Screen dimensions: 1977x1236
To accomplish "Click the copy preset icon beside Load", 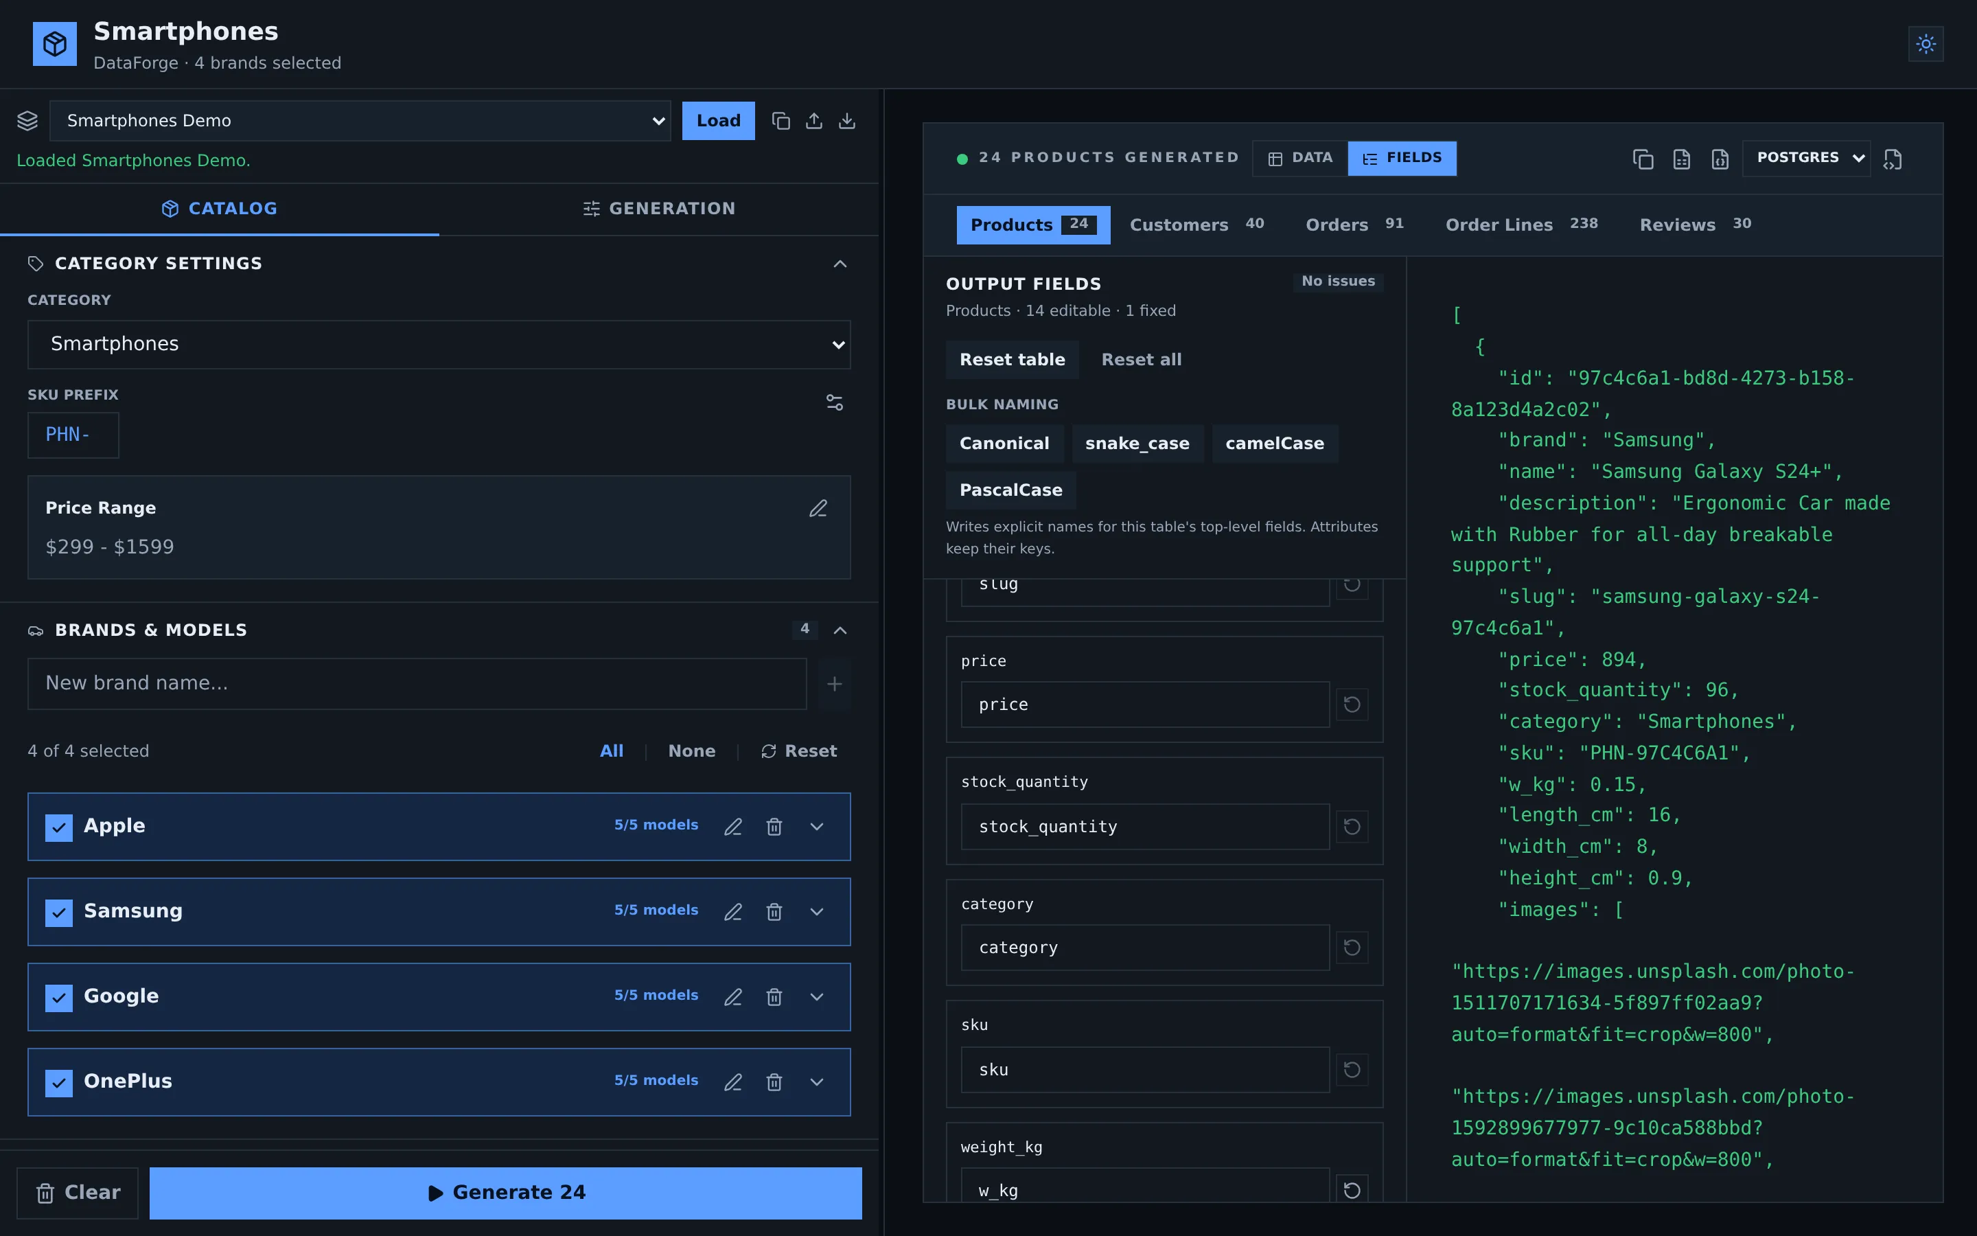I will coord(781,121).
